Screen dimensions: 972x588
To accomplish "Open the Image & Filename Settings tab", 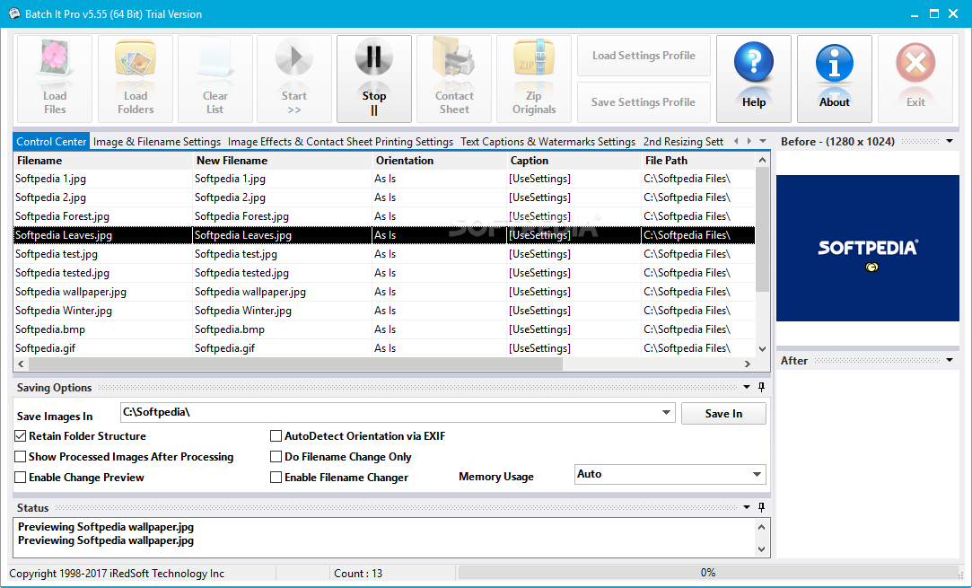I will coord(157,142).
